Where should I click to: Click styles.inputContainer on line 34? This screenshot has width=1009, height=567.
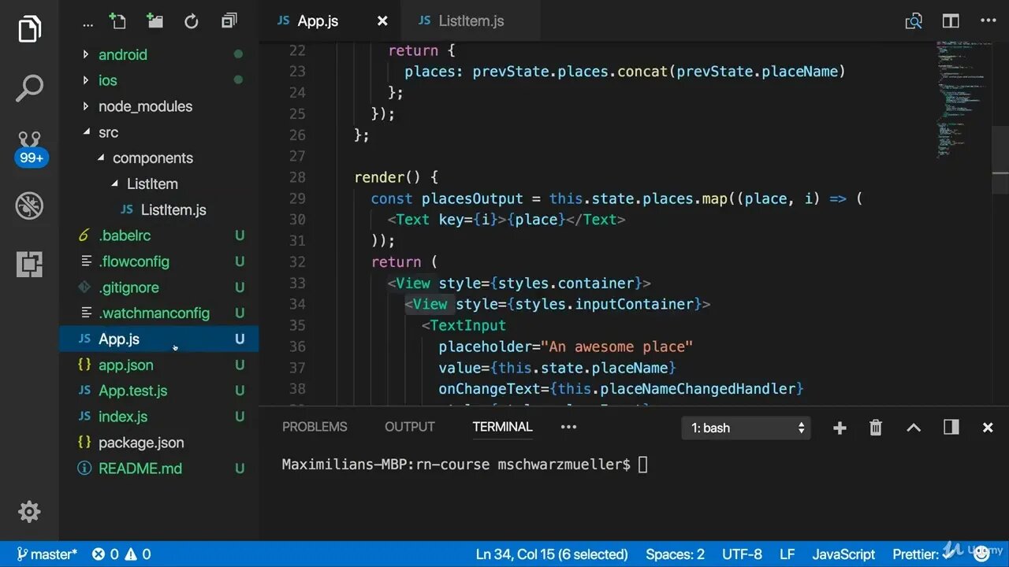tap(603, 304)
